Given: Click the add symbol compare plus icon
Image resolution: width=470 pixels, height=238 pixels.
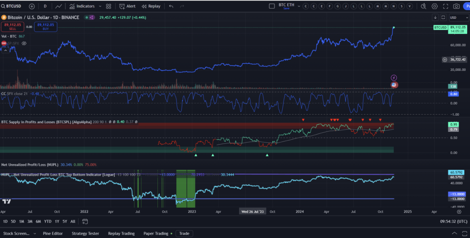Looking at the screenshot, I should (32, 6).
